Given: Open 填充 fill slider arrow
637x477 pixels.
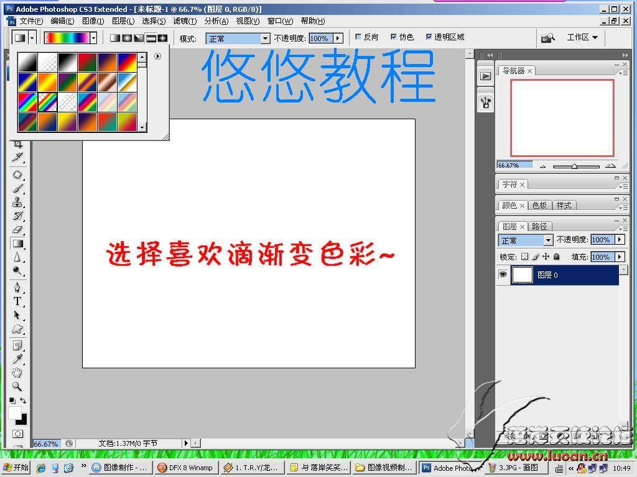Looking at the screenshot, I should [620, 257].
